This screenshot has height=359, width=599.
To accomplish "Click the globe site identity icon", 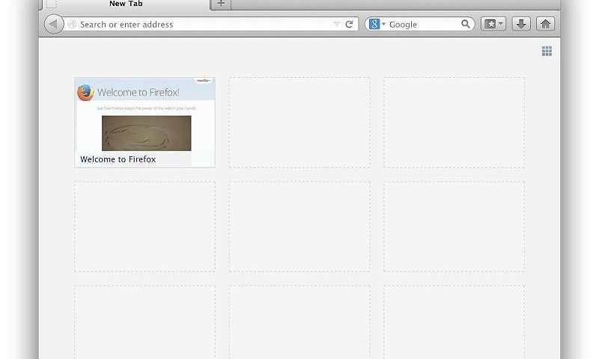I will 73,24.
